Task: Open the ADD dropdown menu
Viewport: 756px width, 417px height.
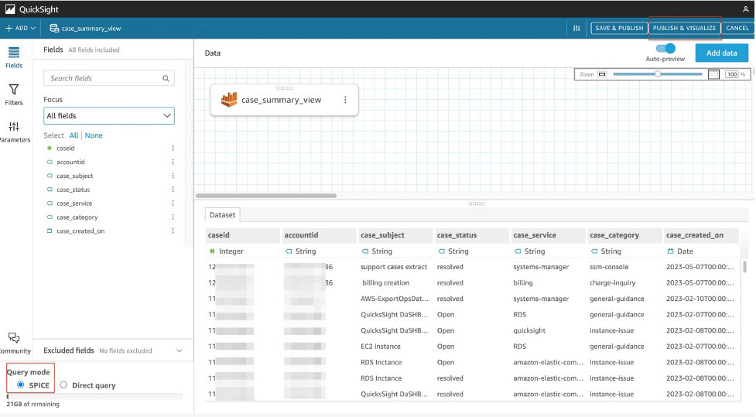Action: 20,28
